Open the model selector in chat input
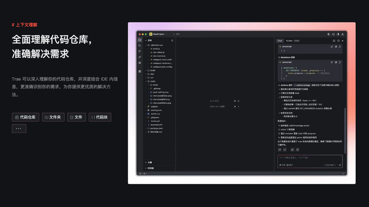Screen dimensions: 369x207 point(330,165)
